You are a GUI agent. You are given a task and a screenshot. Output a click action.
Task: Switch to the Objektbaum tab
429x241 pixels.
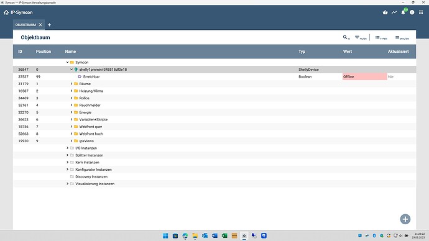[25, 25]
